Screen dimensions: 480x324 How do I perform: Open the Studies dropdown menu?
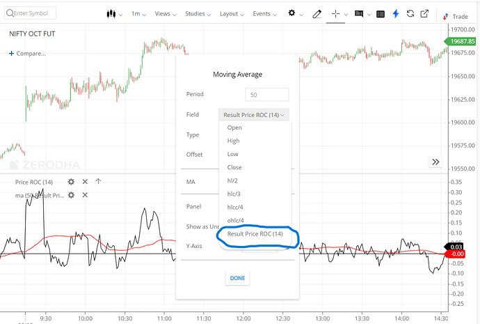click(198, 13)
